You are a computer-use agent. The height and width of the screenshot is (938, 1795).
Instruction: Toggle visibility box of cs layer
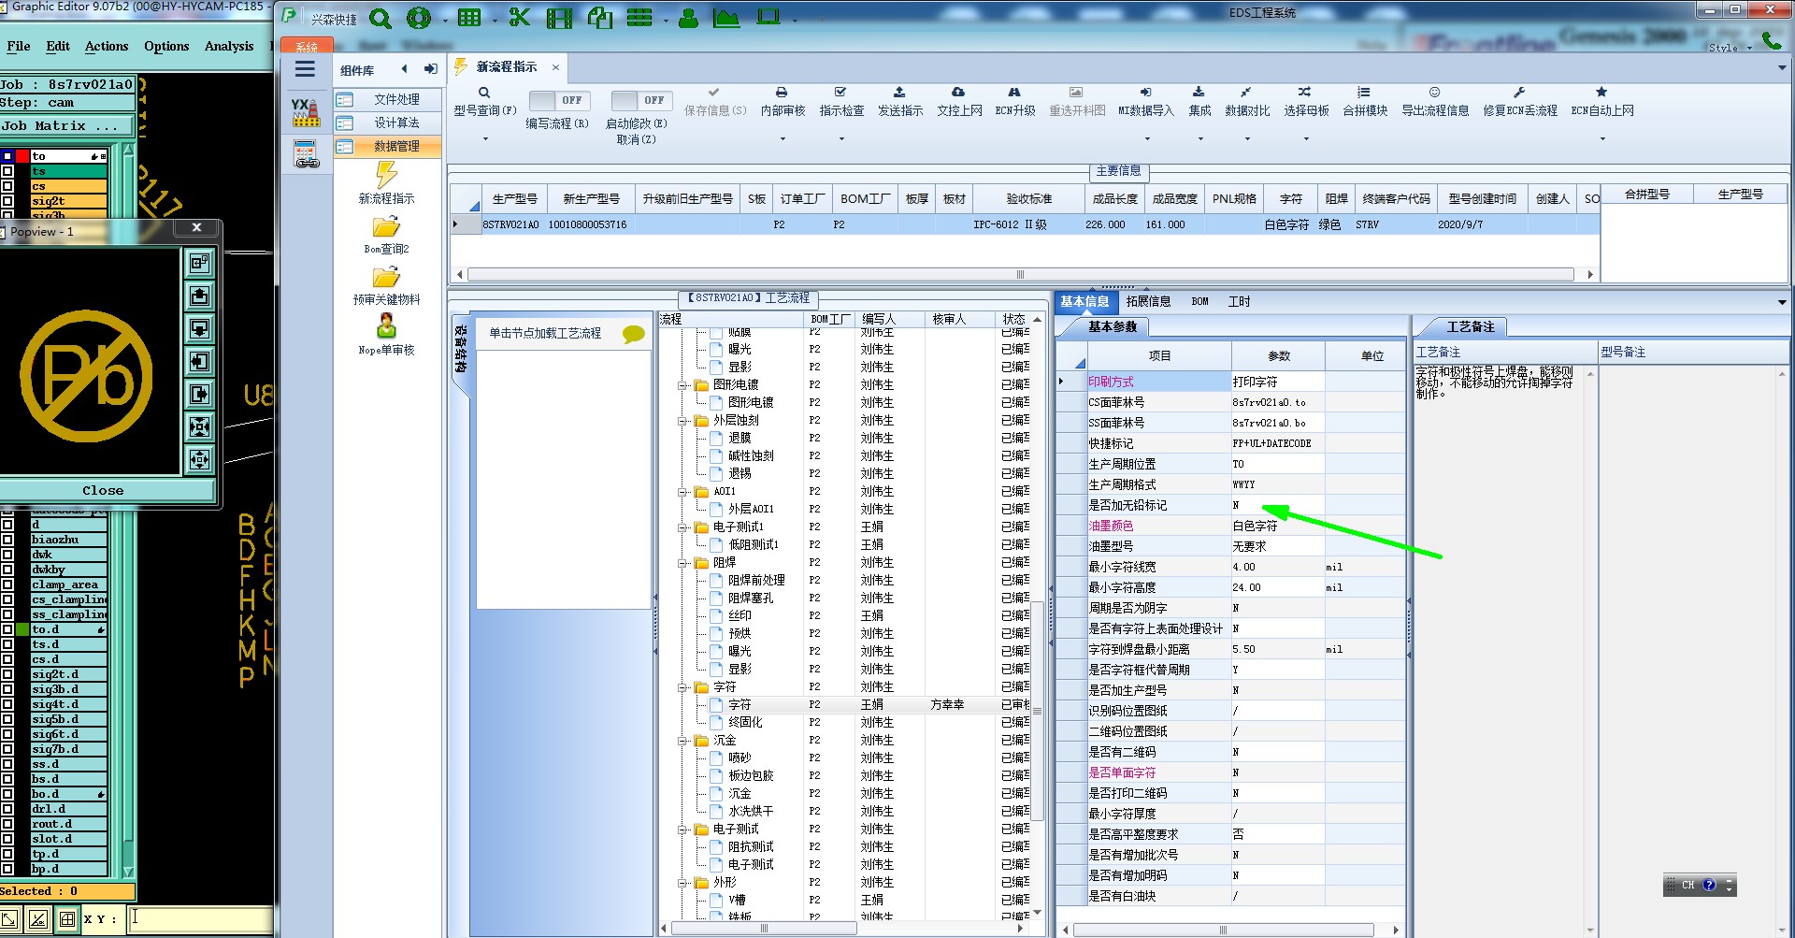pyautogui.click(x=7, y=186)
